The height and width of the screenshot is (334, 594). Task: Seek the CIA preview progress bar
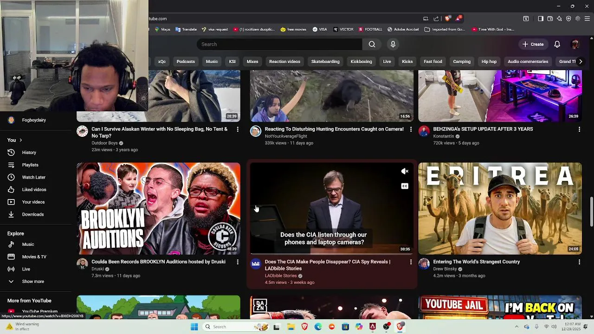click(332, 254)
